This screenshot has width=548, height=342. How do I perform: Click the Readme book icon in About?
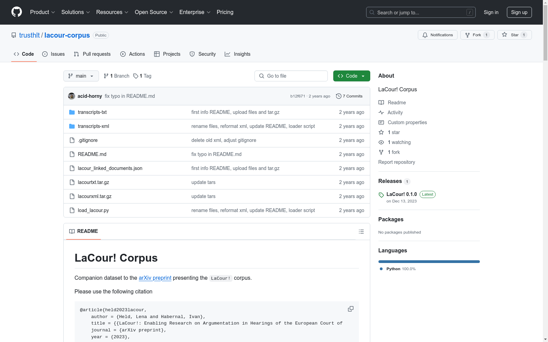pyautogui.click(x=381, y=103)
